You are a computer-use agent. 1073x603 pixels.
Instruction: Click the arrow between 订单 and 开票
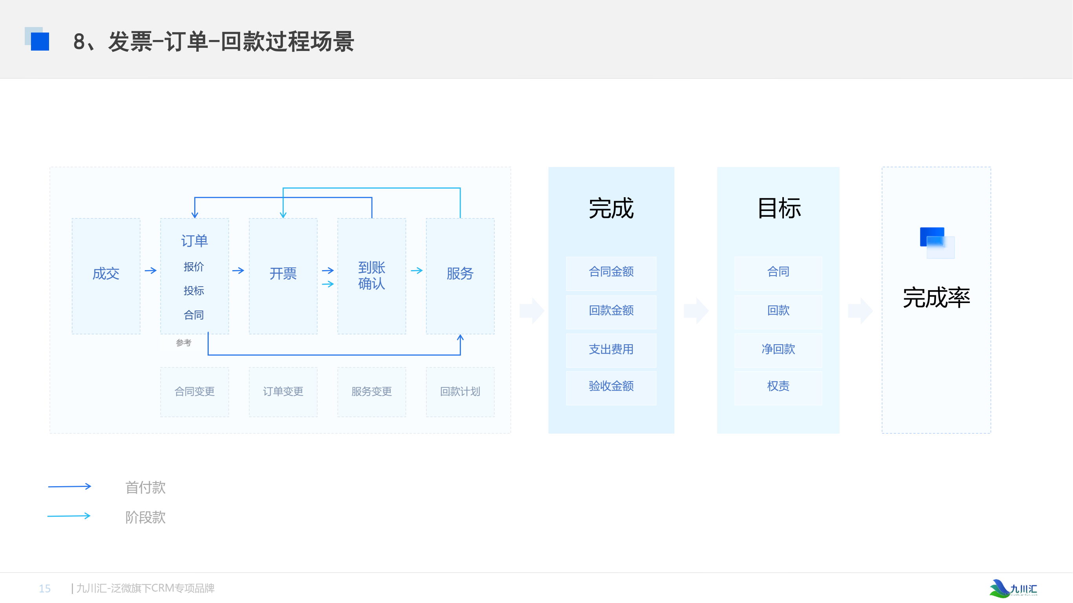pyautogui.click(x=238, y=271)
